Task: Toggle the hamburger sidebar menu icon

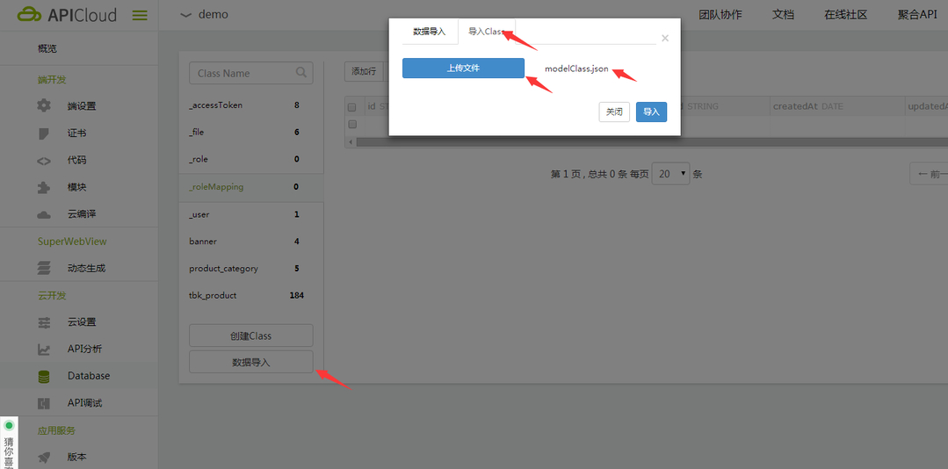Action: tap(140, 15)
